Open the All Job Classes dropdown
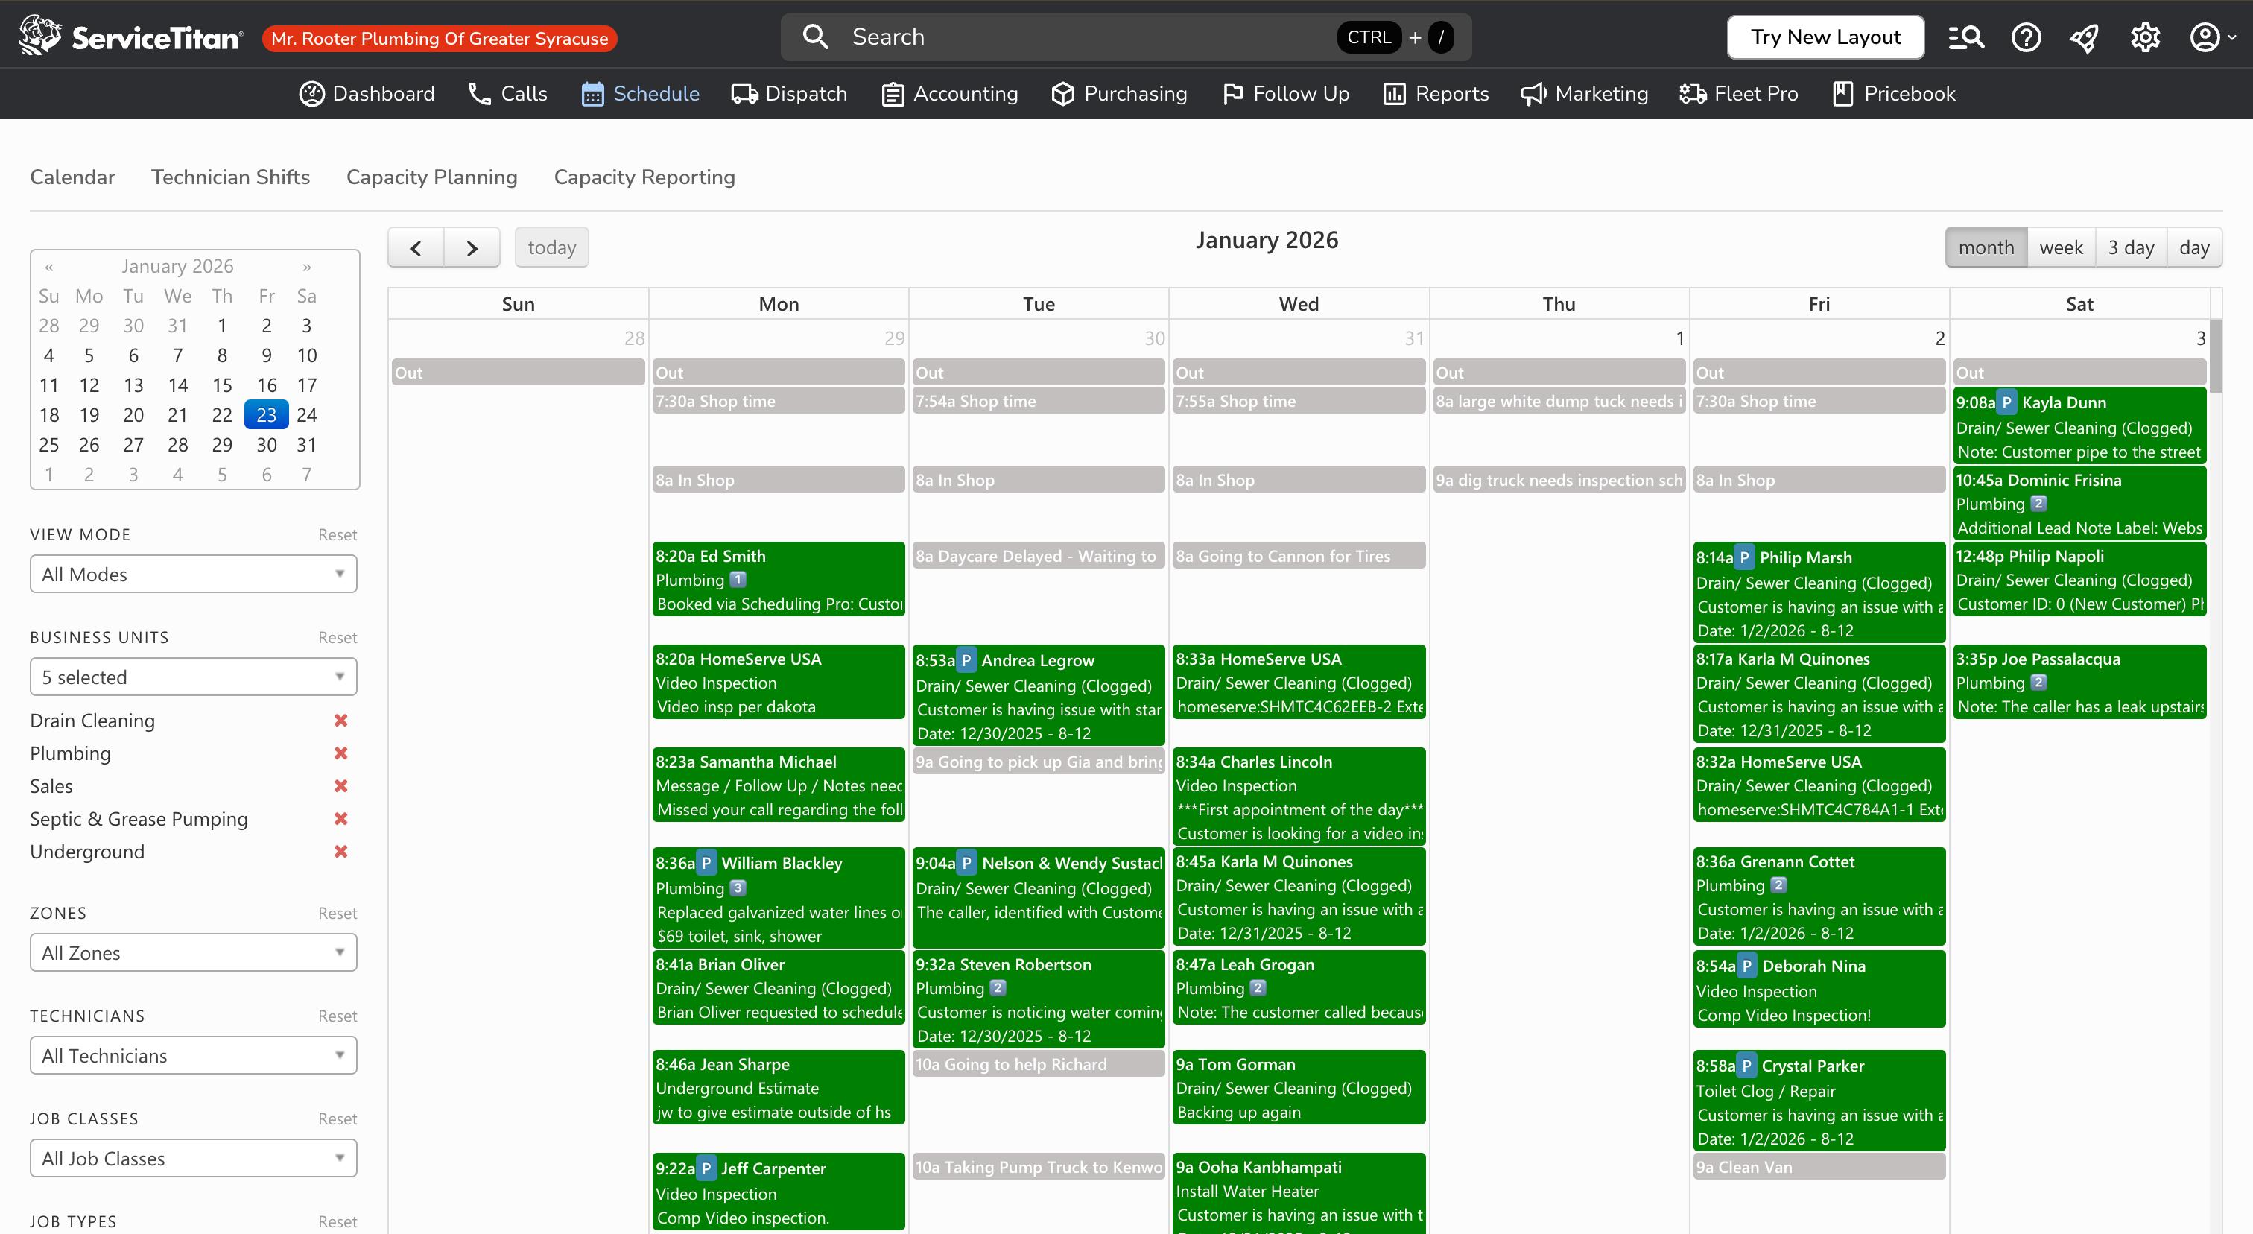 click(192, 1158)
